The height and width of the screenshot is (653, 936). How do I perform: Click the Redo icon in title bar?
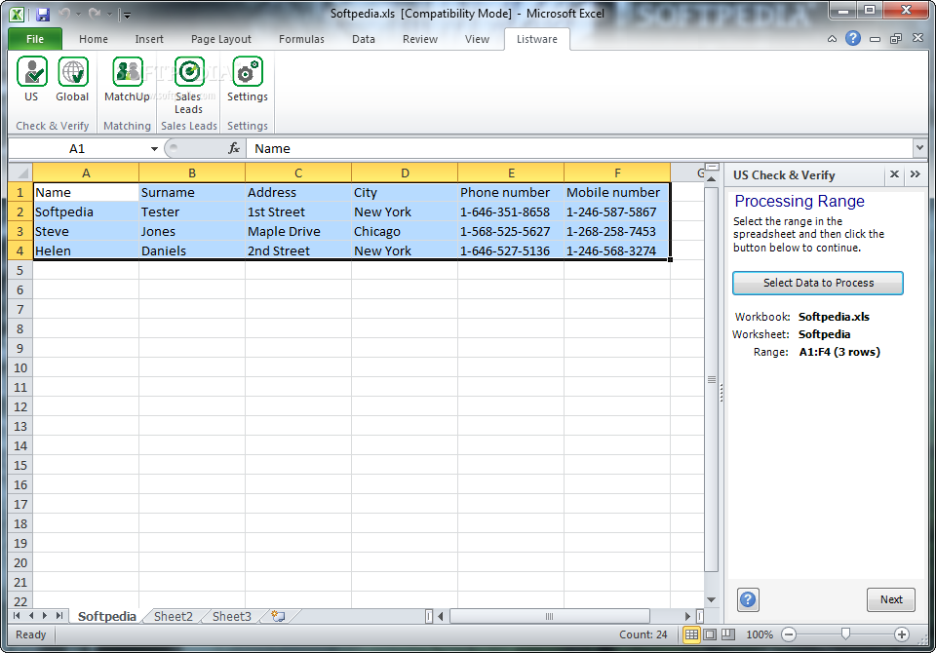click(x=95, y=13)
